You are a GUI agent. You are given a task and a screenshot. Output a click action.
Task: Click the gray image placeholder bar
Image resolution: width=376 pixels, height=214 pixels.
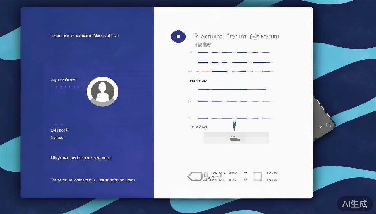236,138
